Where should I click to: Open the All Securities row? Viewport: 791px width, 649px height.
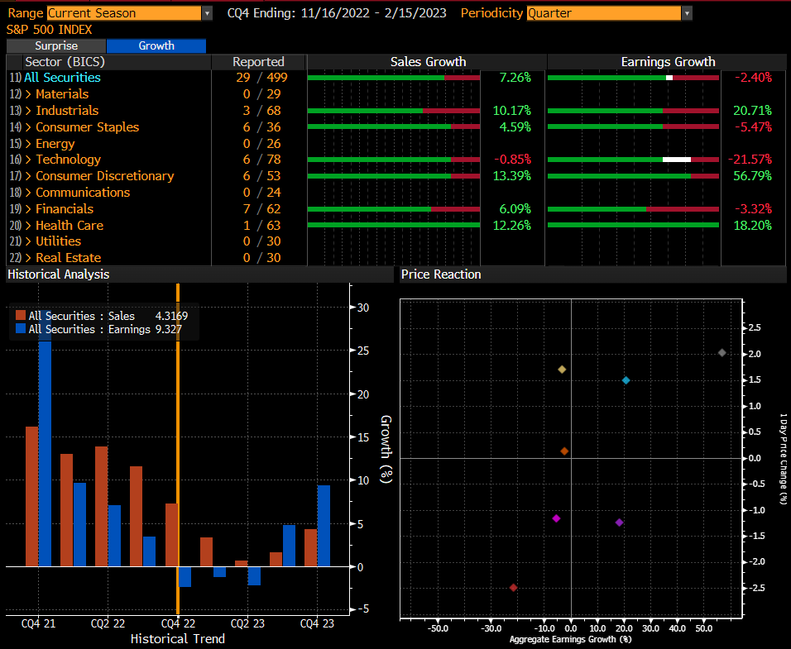point(62,78)
